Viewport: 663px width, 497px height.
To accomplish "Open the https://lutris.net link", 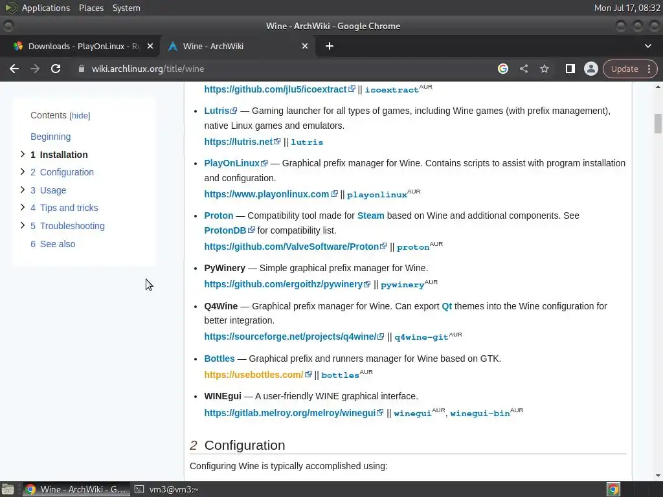I will click(x=242, y=142).
